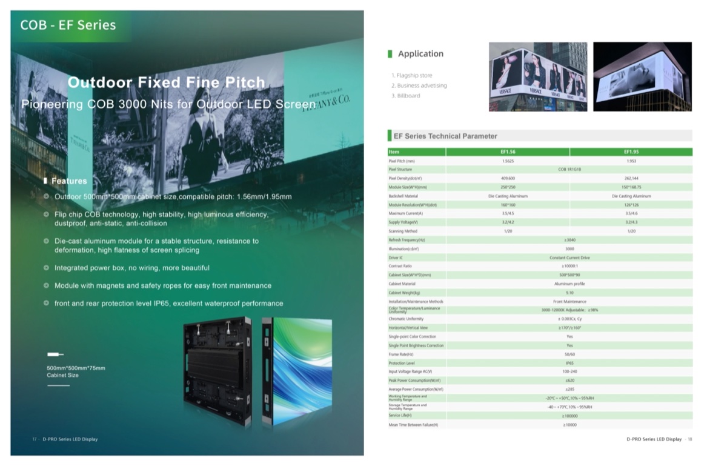
Task: Click the 'COB 1R1G1B' pixel structure value
Action: click(x=569, y=170)
